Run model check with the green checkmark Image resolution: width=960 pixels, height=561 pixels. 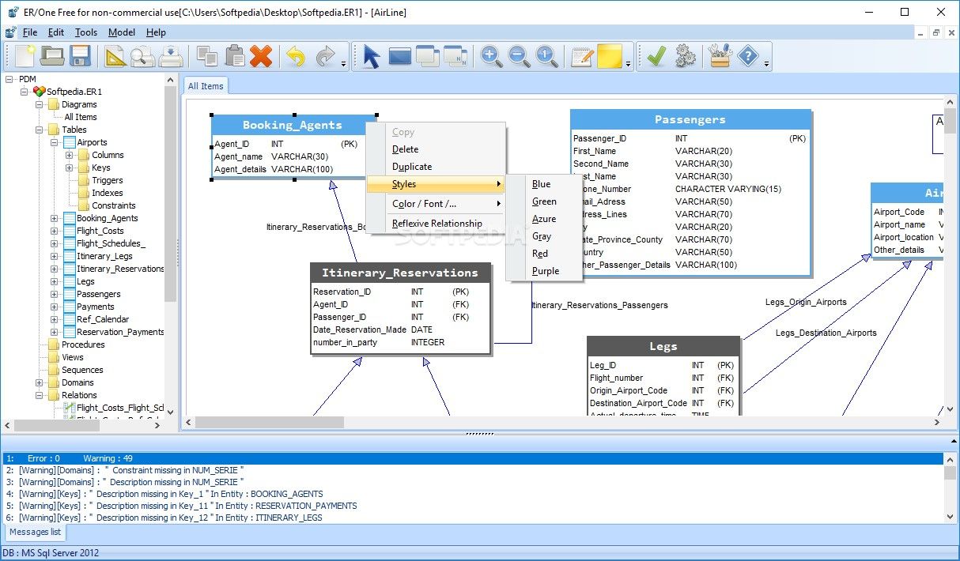655,56
